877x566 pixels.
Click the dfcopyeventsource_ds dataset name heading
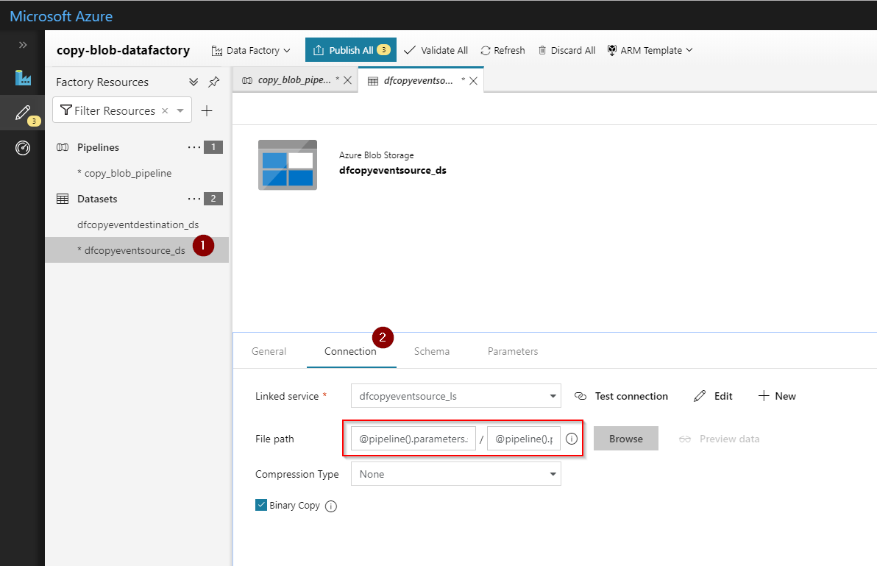click(393, 170)
